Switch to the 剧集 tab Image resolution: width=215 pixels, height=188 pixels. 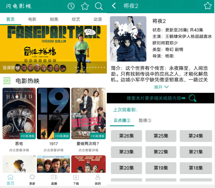tap(54, 19)
